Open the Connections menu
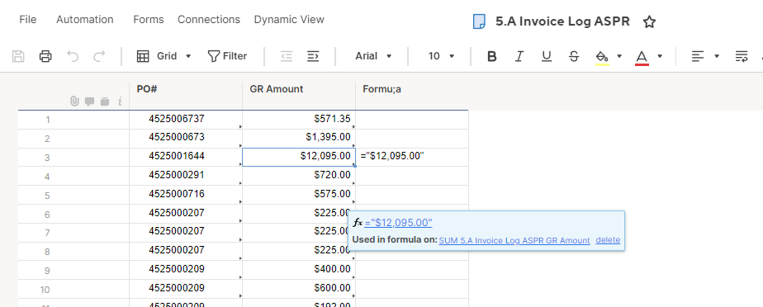The image size is (763, 307). 209,20
